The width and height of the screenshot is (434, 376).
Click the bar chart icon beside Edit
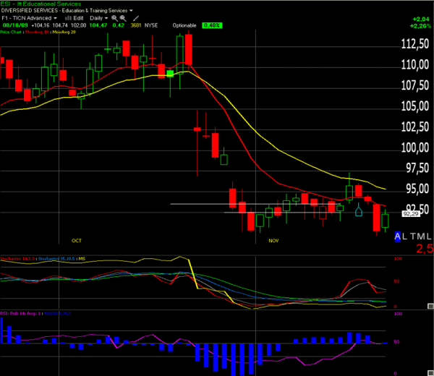[x=68, y=18]
